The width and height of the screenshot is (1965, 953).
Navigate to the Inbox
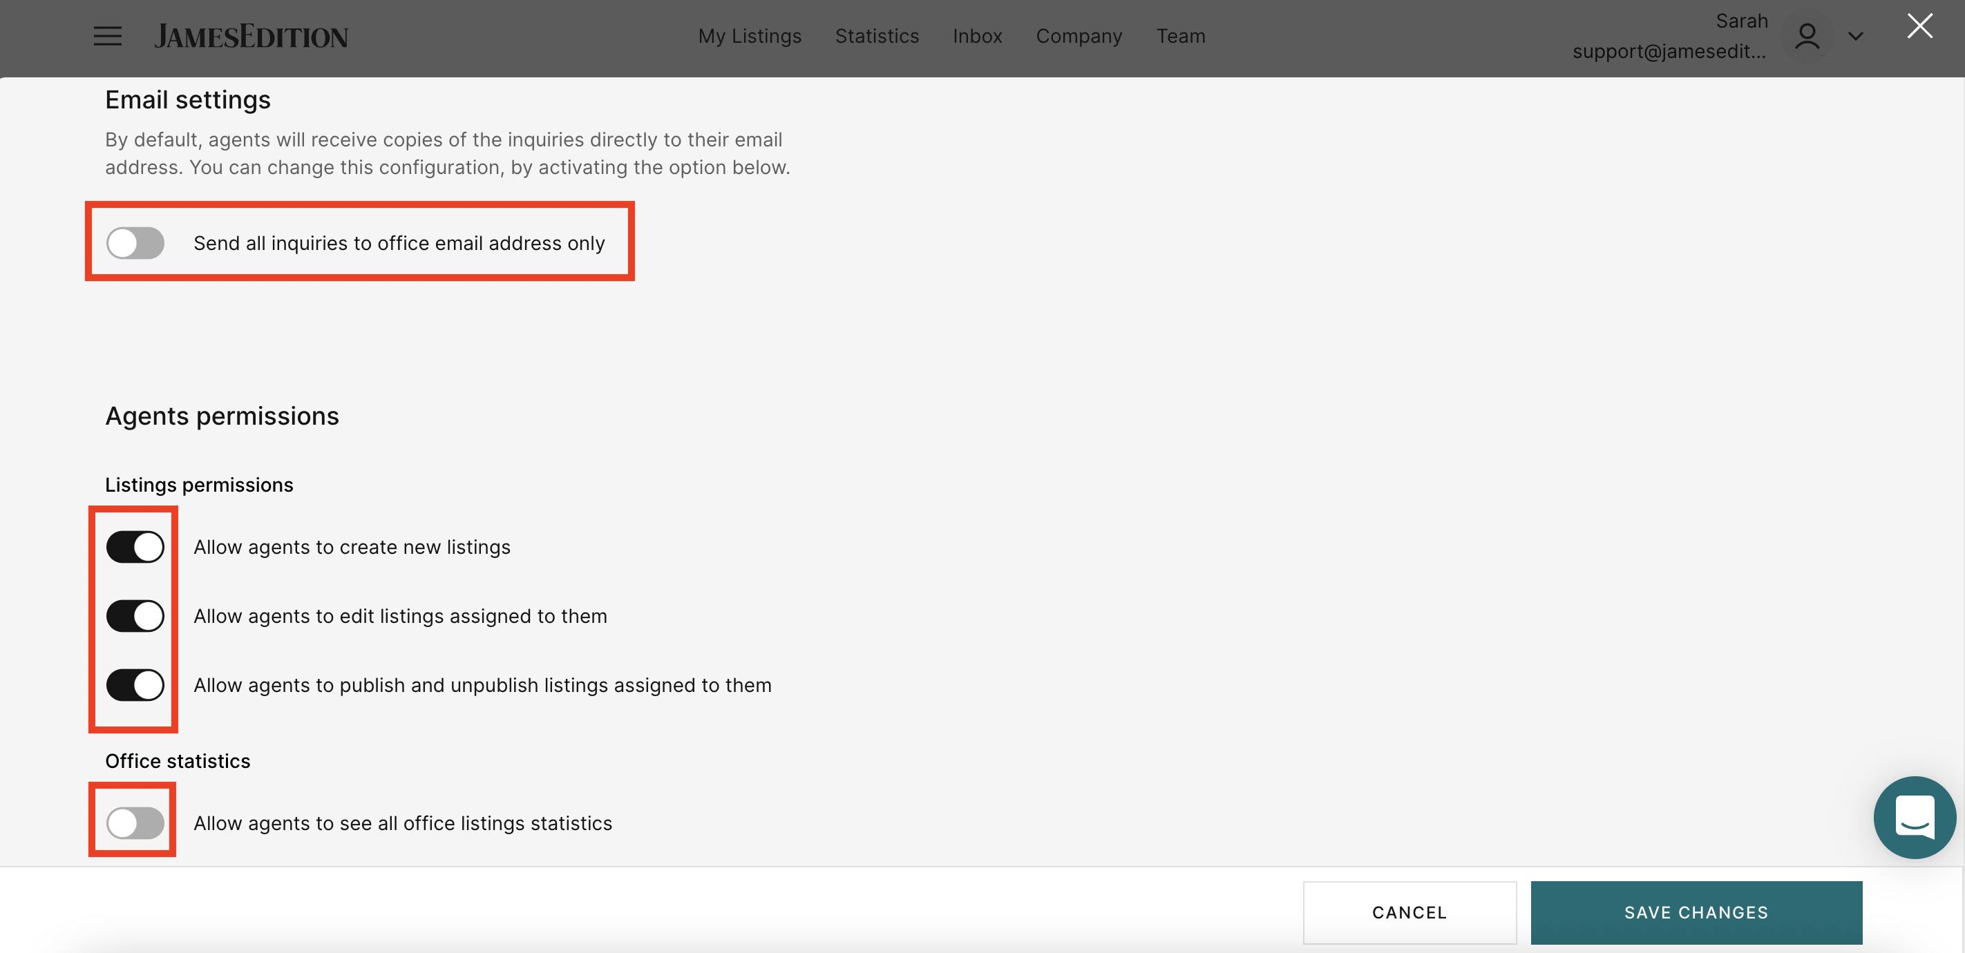[977, 36]
